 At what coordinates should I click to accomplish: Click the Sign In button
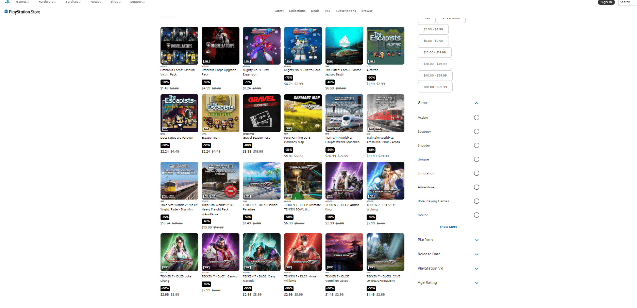[606, 2]
